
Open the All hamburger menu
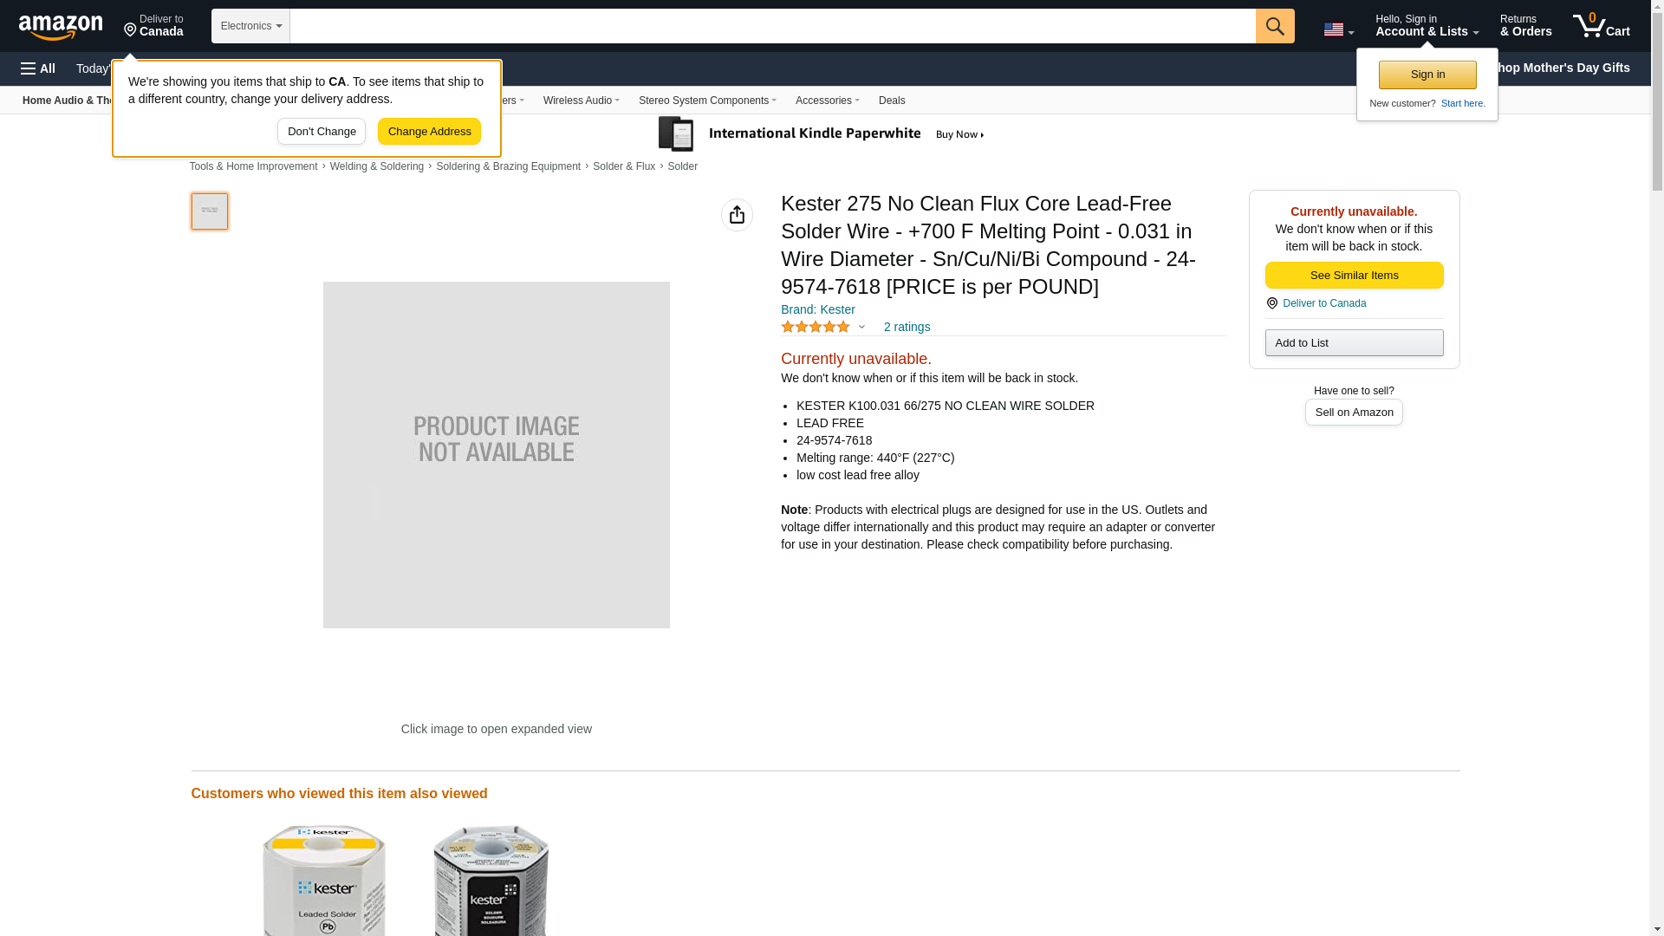[38, 68]
